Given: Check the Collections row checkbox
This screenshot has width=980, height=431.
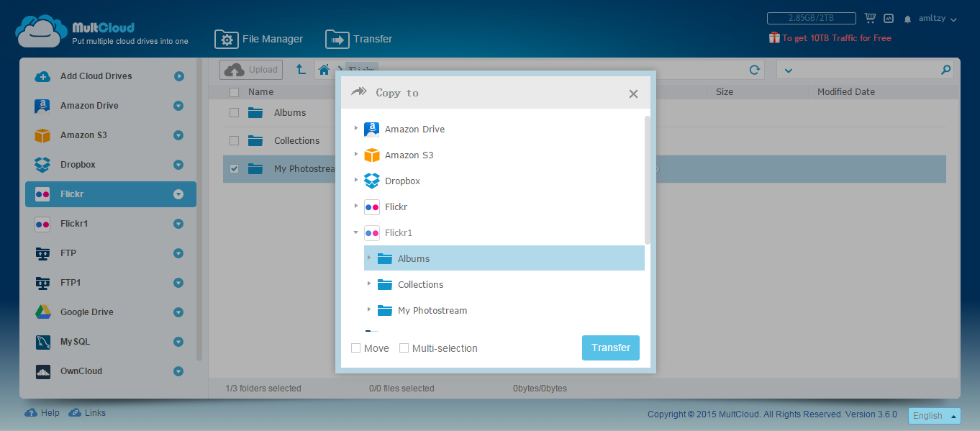Looking at the screenshot, I should tap(234, 140).
